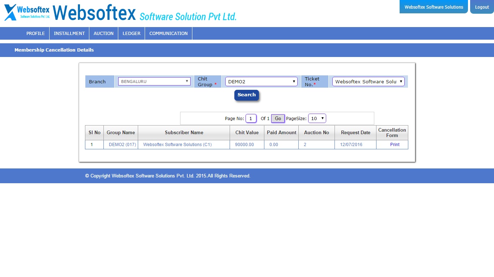This screenshot has width=494, height=277.
Task: Click the Go pagination button
Action: (x=278, y=118)
